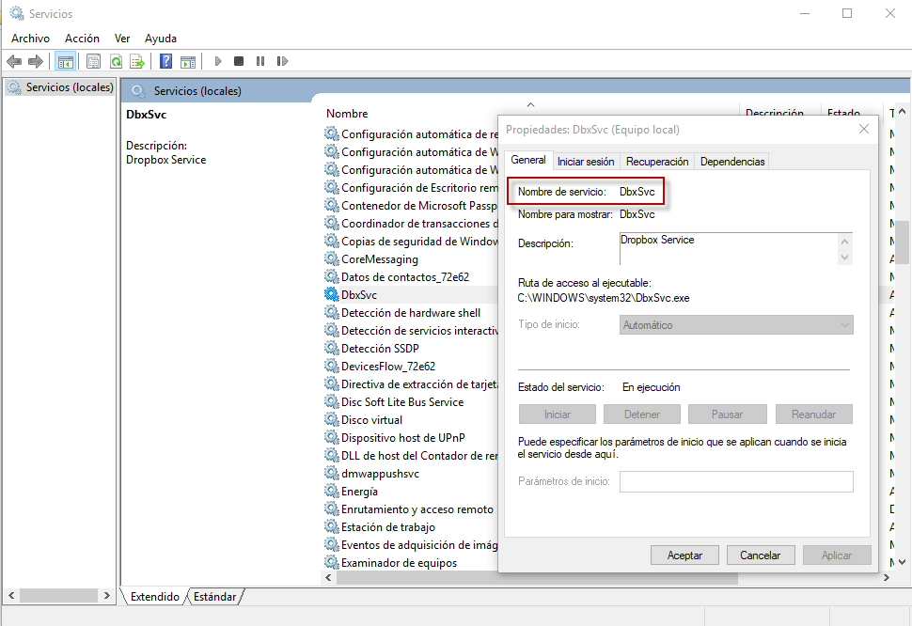Click the Pausar service button
Viewport: 912px width, 626px height.
pyautogui.click(x=727, y=415)
